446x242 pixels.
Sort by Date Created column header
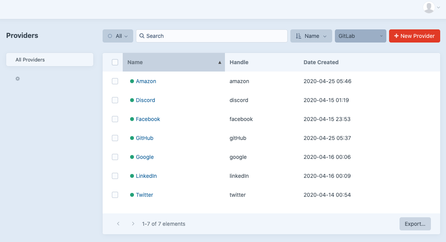(x=321, y=62)
